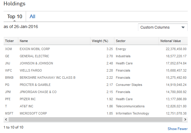Select the JPM ticker cell
The image size is (191, 133).
coord(8,92)
